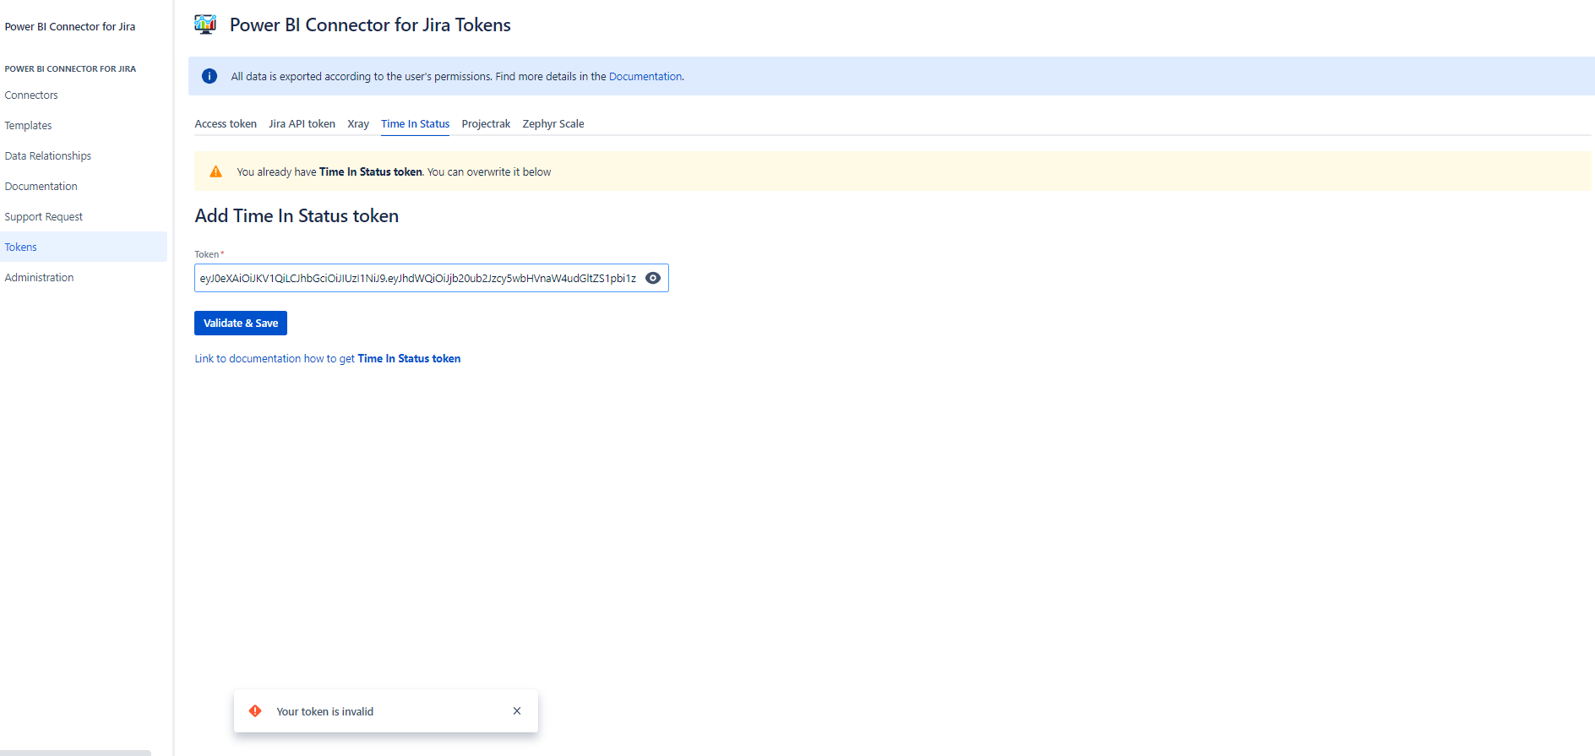The image size is (1595, 756).
Task: Click the Power BI Connector logo icon
Action: pos(205,24)
